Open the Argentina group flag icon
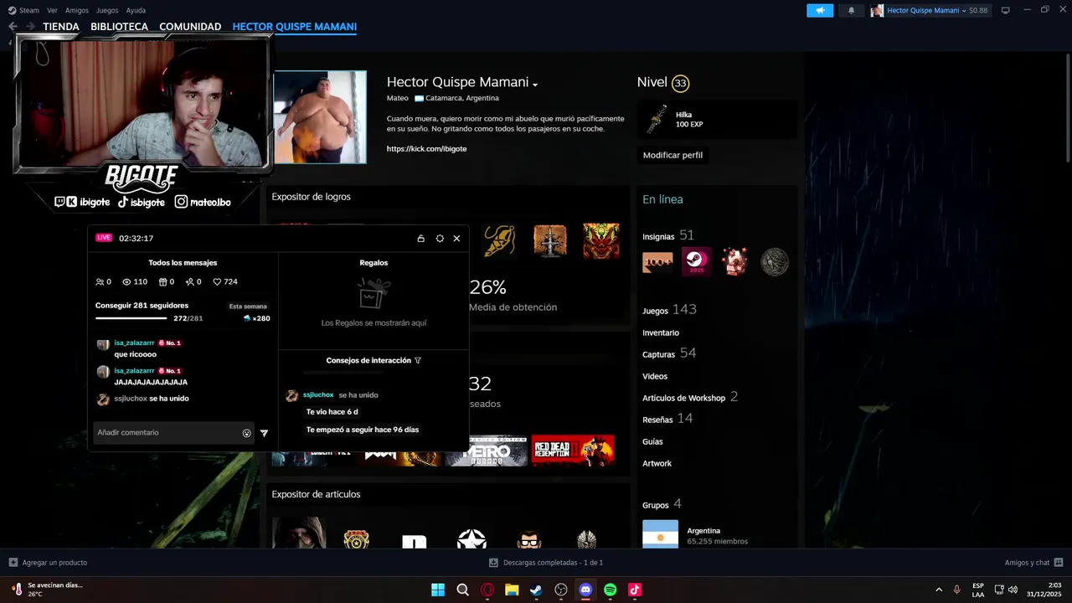Screen dimensions: 1072x603 (x=660, y=533)
